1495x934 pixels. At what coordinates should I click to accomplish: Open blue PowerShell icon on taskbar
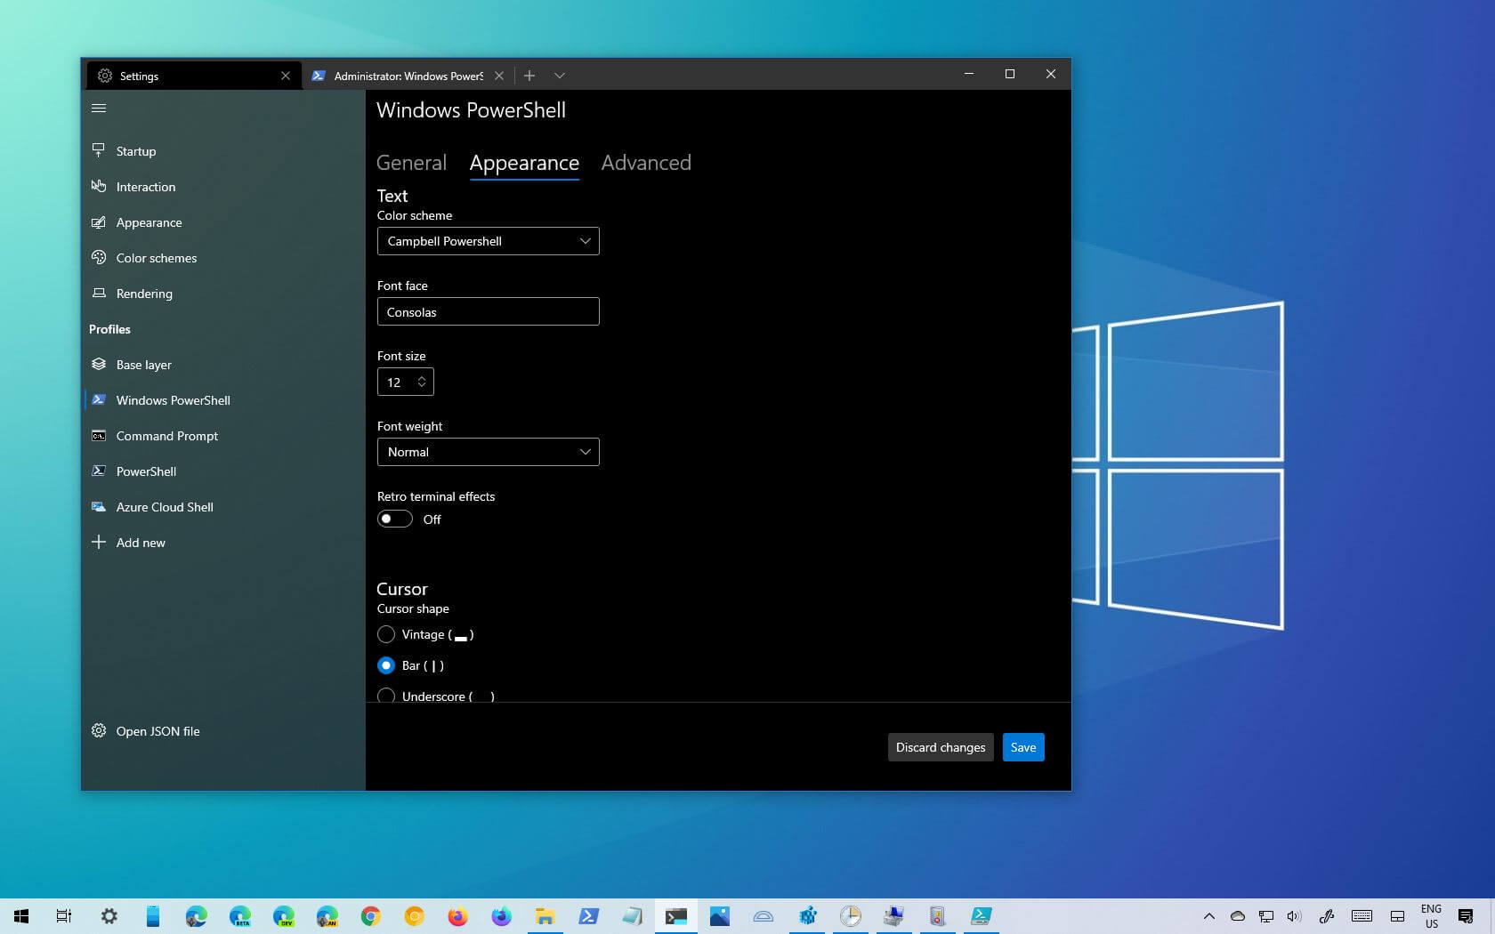[588, 916]
